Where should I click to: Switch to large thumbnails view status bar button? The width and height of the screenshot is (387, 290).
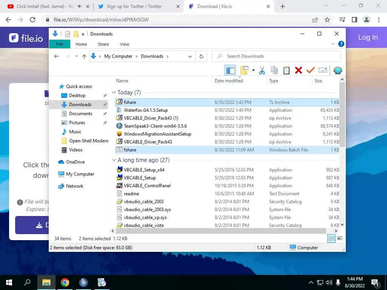(340, 238)
